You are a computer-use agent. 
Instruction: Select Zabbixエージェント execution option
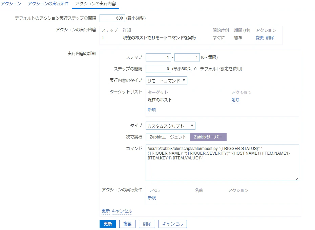click(168, 137)
